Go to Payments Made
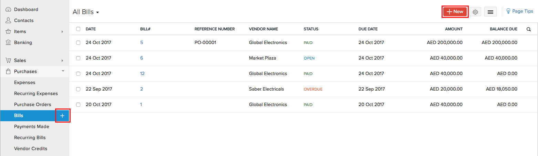The width and height of the screenshot is (538, 156). [x=31, y=126]
